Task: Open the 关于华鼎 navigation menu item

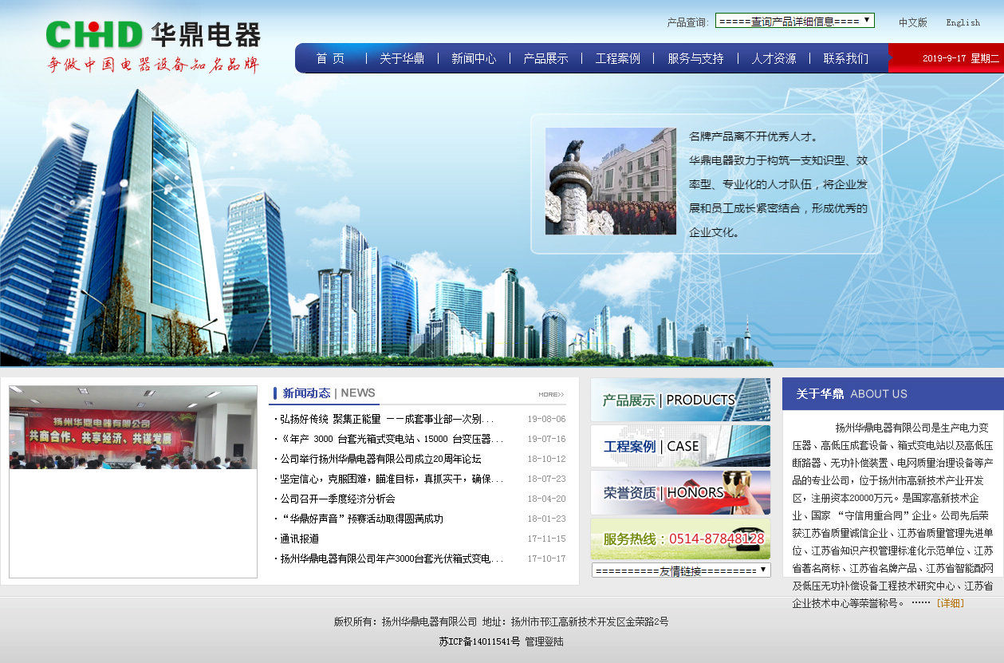Action: pos(402,58)
